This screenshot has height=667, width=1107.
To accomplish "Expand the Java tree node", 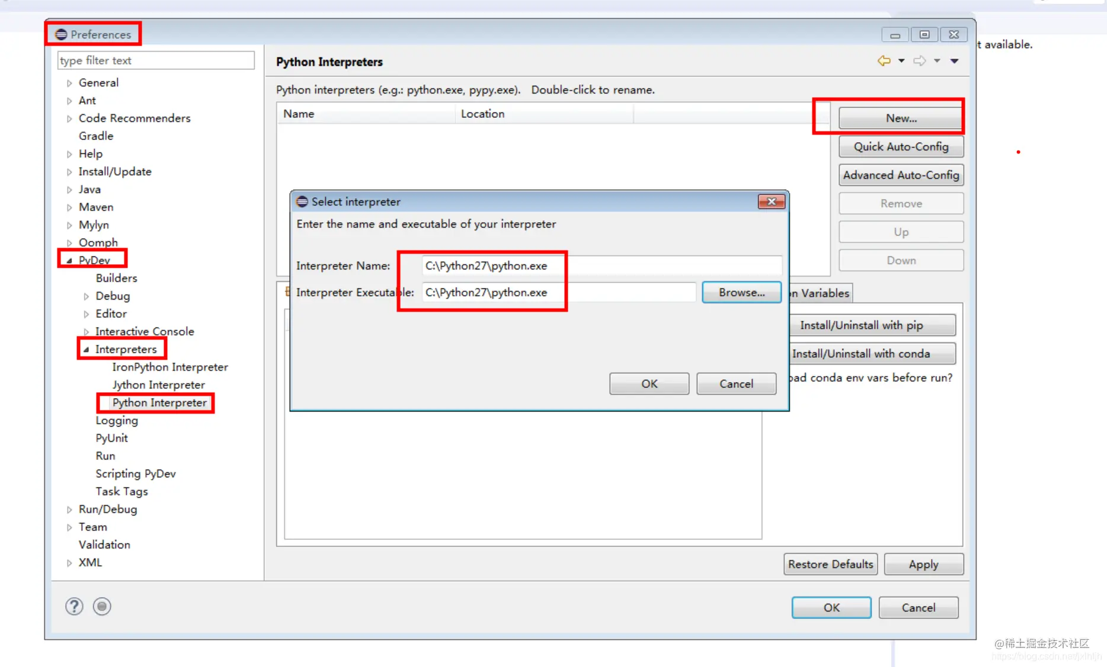I will click(69, 190).
